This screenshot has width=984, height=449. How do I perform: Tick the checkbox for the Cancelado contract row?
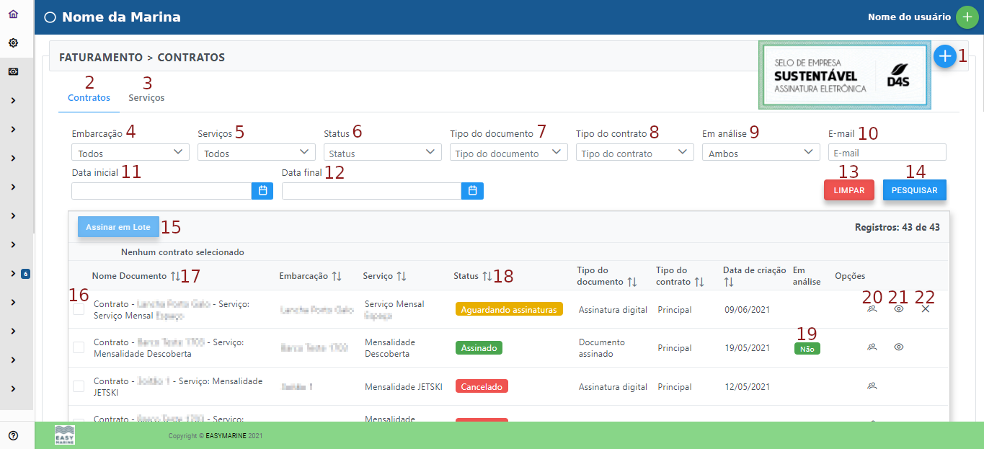point(79,386)
